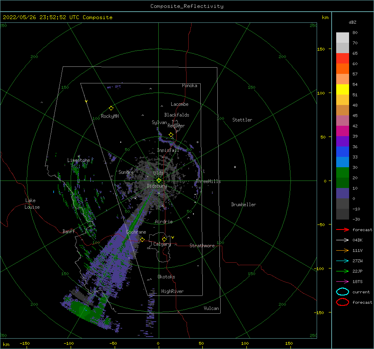
Task: Click the Innisfail label
Action: 168,150
